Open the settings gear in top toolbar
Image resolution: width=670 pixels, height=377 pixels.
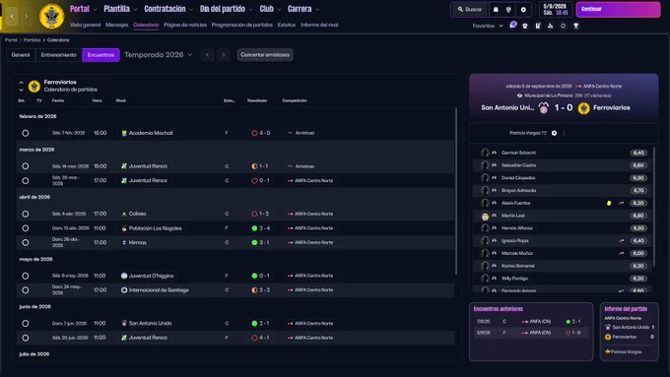point(523,10)
